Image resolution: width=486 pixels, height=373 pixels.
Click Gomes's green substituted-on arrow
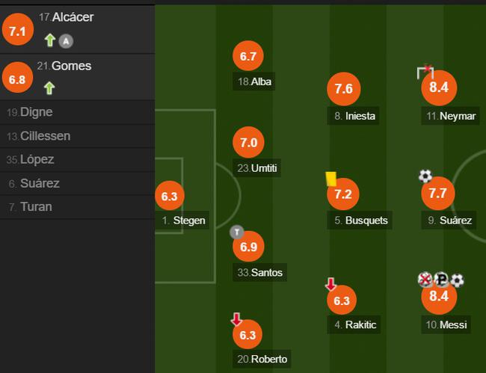[x=49, y=88]
